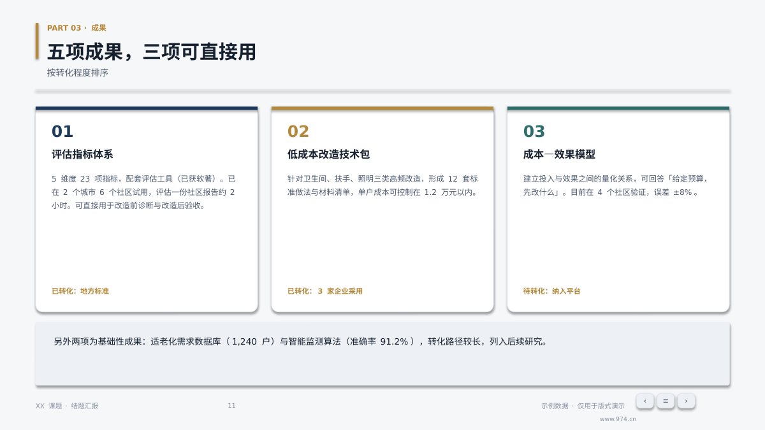Select the heading 低成本改造技术包

coord(328,154)
